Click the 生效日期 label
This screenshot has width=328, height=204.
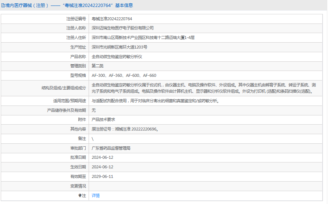[78, 167]
